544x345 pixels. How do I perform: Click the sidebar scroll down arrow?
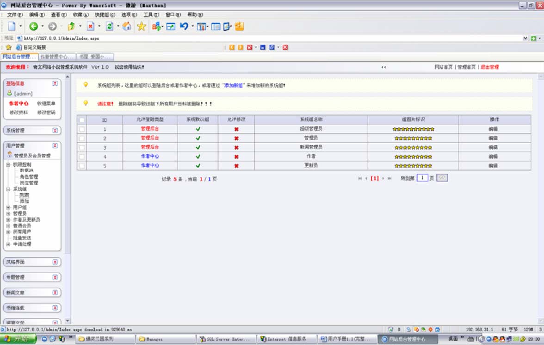click(x=68, y=321)
